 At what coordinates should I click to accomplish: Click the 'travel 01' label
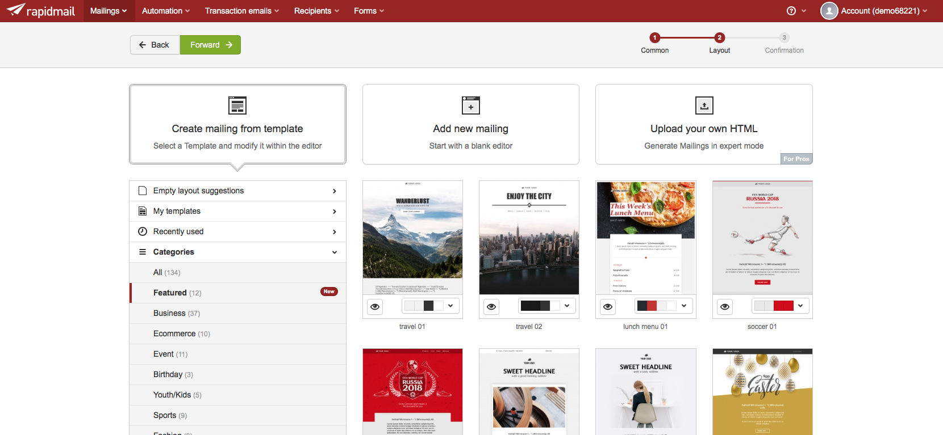(412, 327)
